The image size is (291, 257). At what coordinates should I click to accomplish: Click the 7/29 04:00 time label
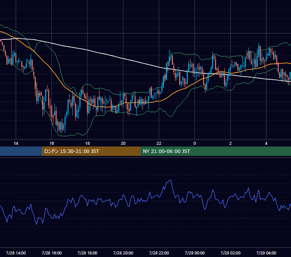coord(266,253)
